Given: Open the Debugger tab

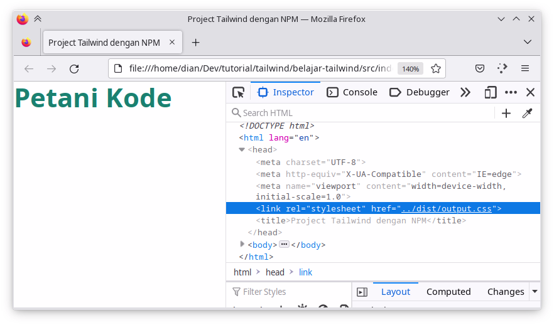Looking at the screenshot, I should 420,92.
